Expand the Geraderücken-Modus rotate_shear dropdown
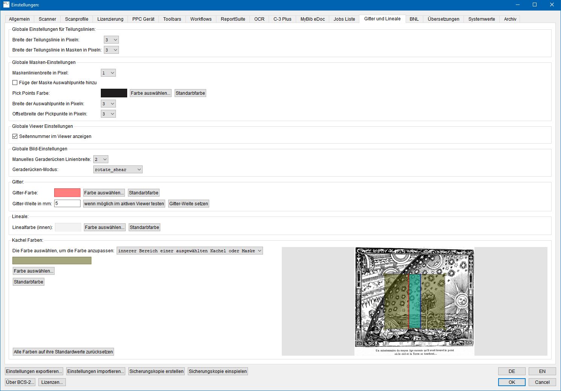 pos(118,170)
